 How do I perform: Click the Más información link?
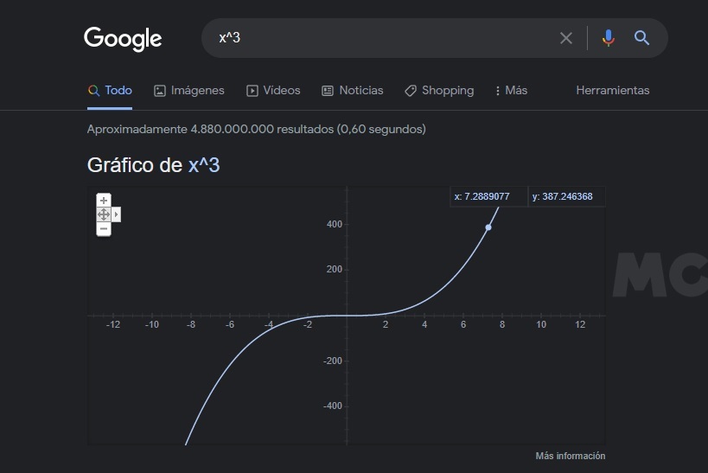click(570, 456)
